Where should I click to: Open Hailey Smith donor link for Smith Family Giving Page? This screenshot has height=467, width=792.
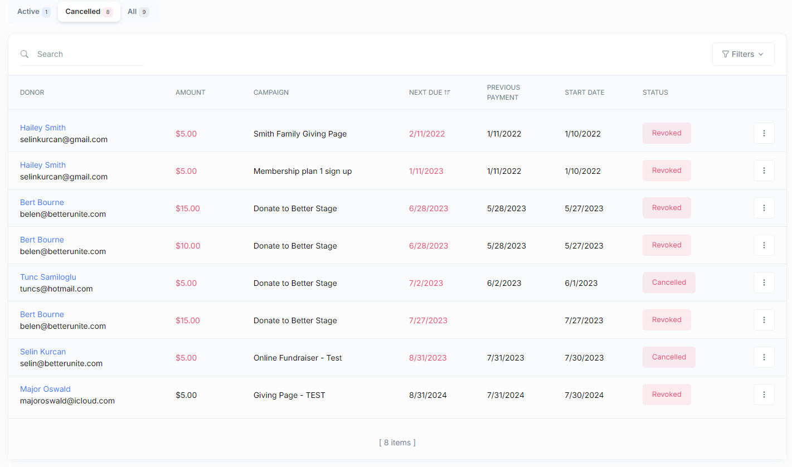coord(43,128)
